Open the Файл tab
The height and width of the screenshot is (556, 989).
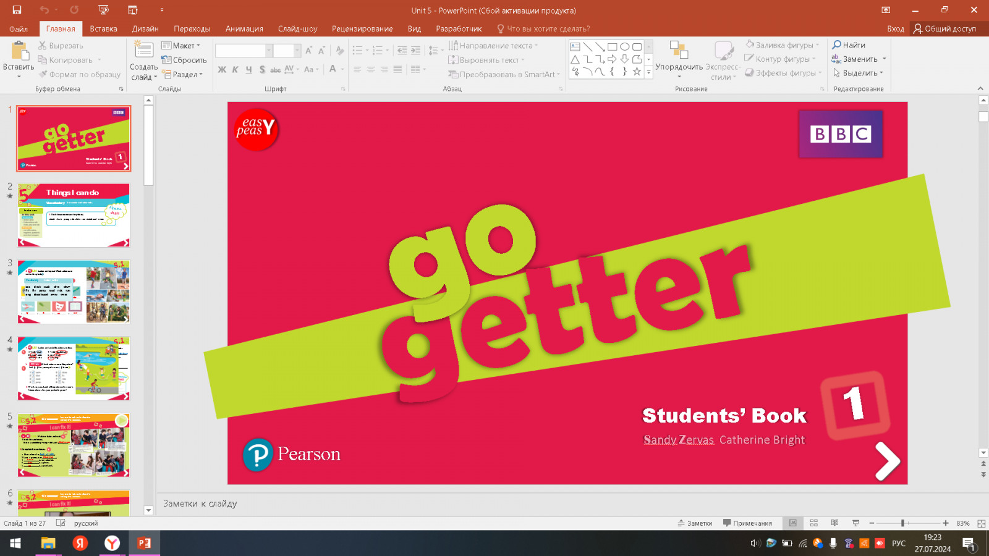point(19,28)
